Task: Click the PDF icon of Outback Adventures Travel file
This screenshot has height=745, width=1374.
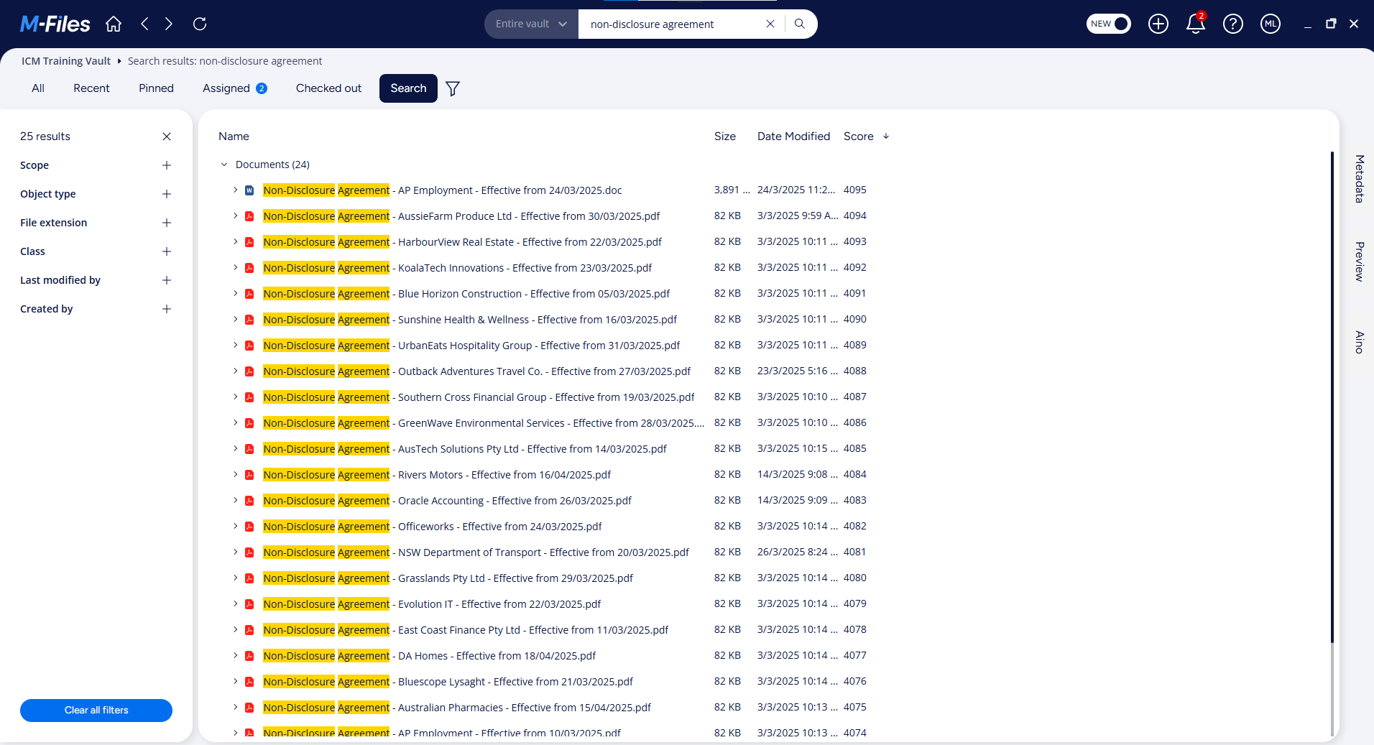Action: click(249, 371)
